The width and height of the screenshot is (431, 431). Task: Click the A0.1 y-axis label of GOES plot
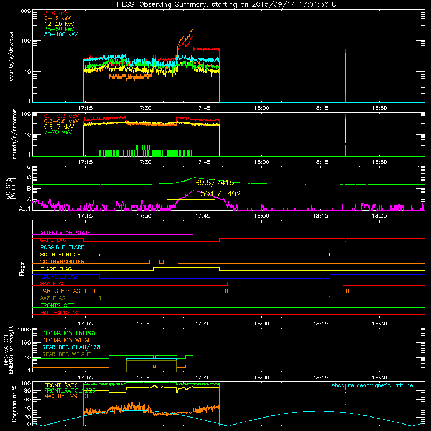[25, 208]
